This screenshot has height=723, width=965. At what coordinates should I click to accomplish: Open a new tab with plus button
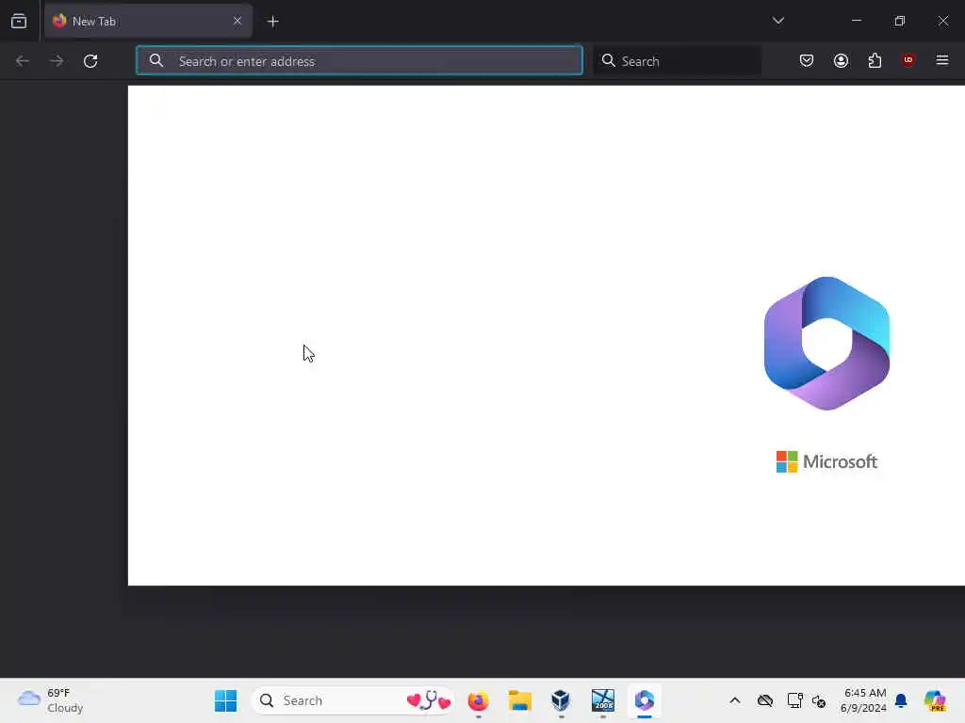273,22
